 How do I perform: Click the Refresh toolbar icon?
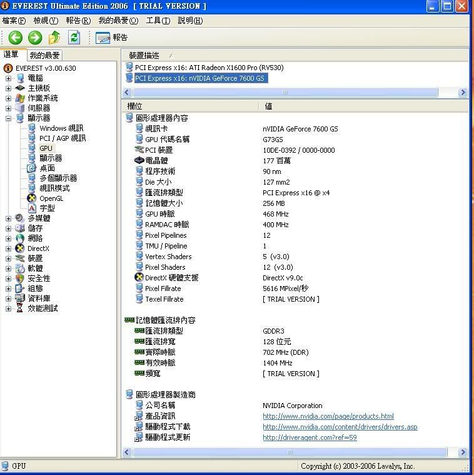[74, 38]
